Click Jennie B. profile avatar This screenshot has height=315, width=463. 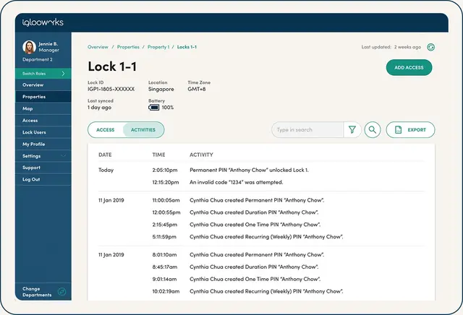[x=30, y=47]
